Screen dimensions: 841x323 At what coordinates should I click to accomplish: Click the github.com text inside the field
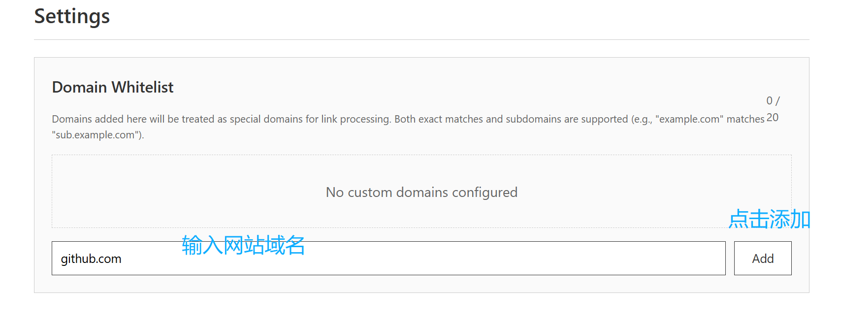point(91,259)
